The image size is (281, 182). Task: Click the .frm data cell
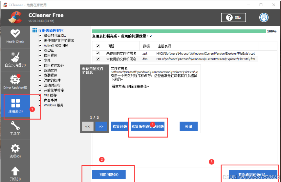tap(145, 59)
